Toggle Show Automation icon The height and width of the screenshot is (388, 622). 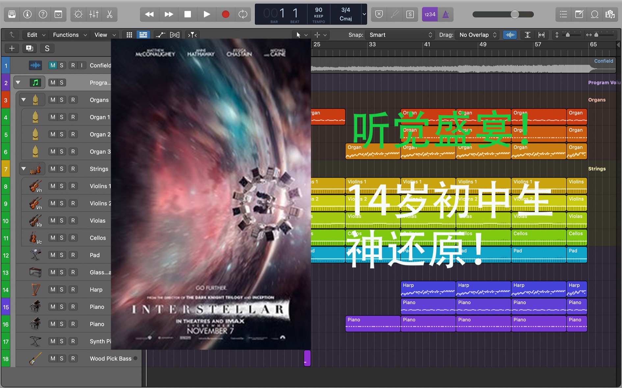(160, 35)
